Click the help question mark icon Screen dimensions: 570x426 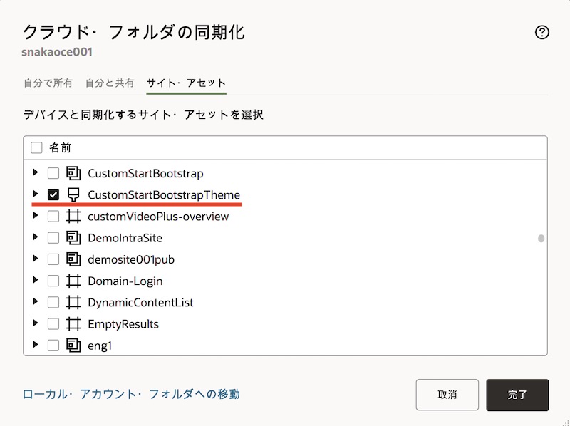point(541,32)
